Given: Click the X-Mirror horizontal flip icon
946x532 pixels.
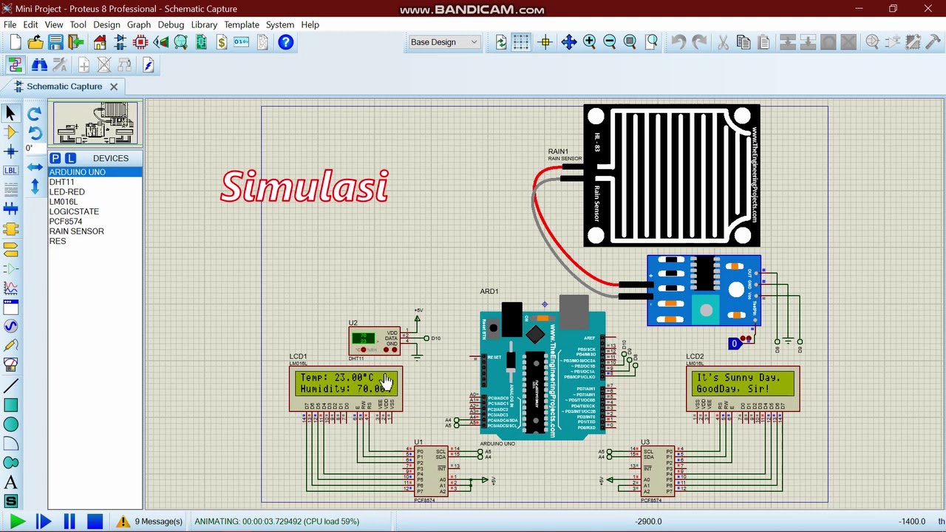Looking at the screenshot, I should [34, 167].
